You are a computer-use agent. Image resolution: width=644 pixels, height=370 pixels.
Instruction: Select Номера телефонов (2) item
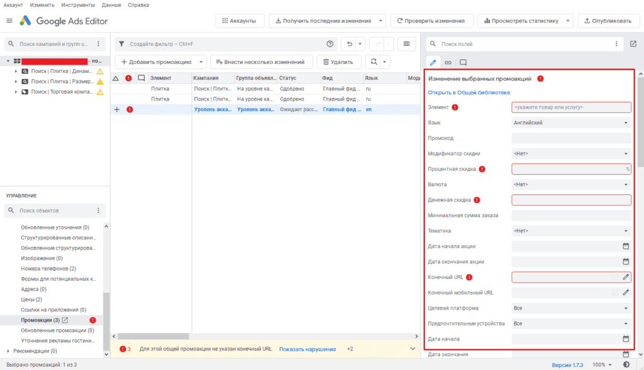[48, 269]
